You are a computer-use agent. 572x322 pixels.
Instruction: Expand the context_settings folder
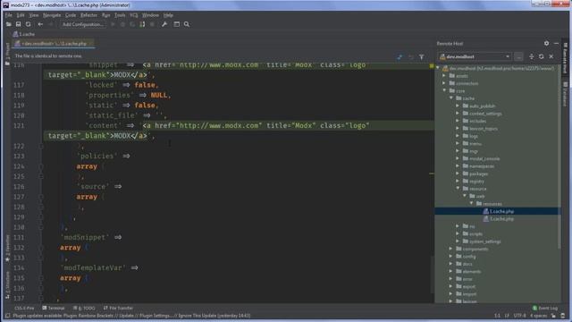click(458, 114)
